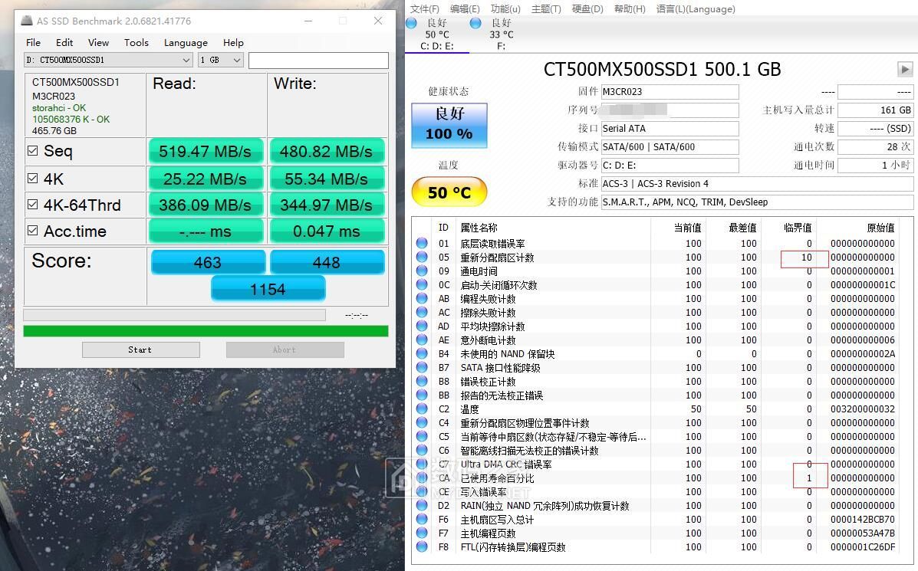
Task: Uncheck the 4K-64Thrd benchmark checkbox
Action: (x=33, y=205)
